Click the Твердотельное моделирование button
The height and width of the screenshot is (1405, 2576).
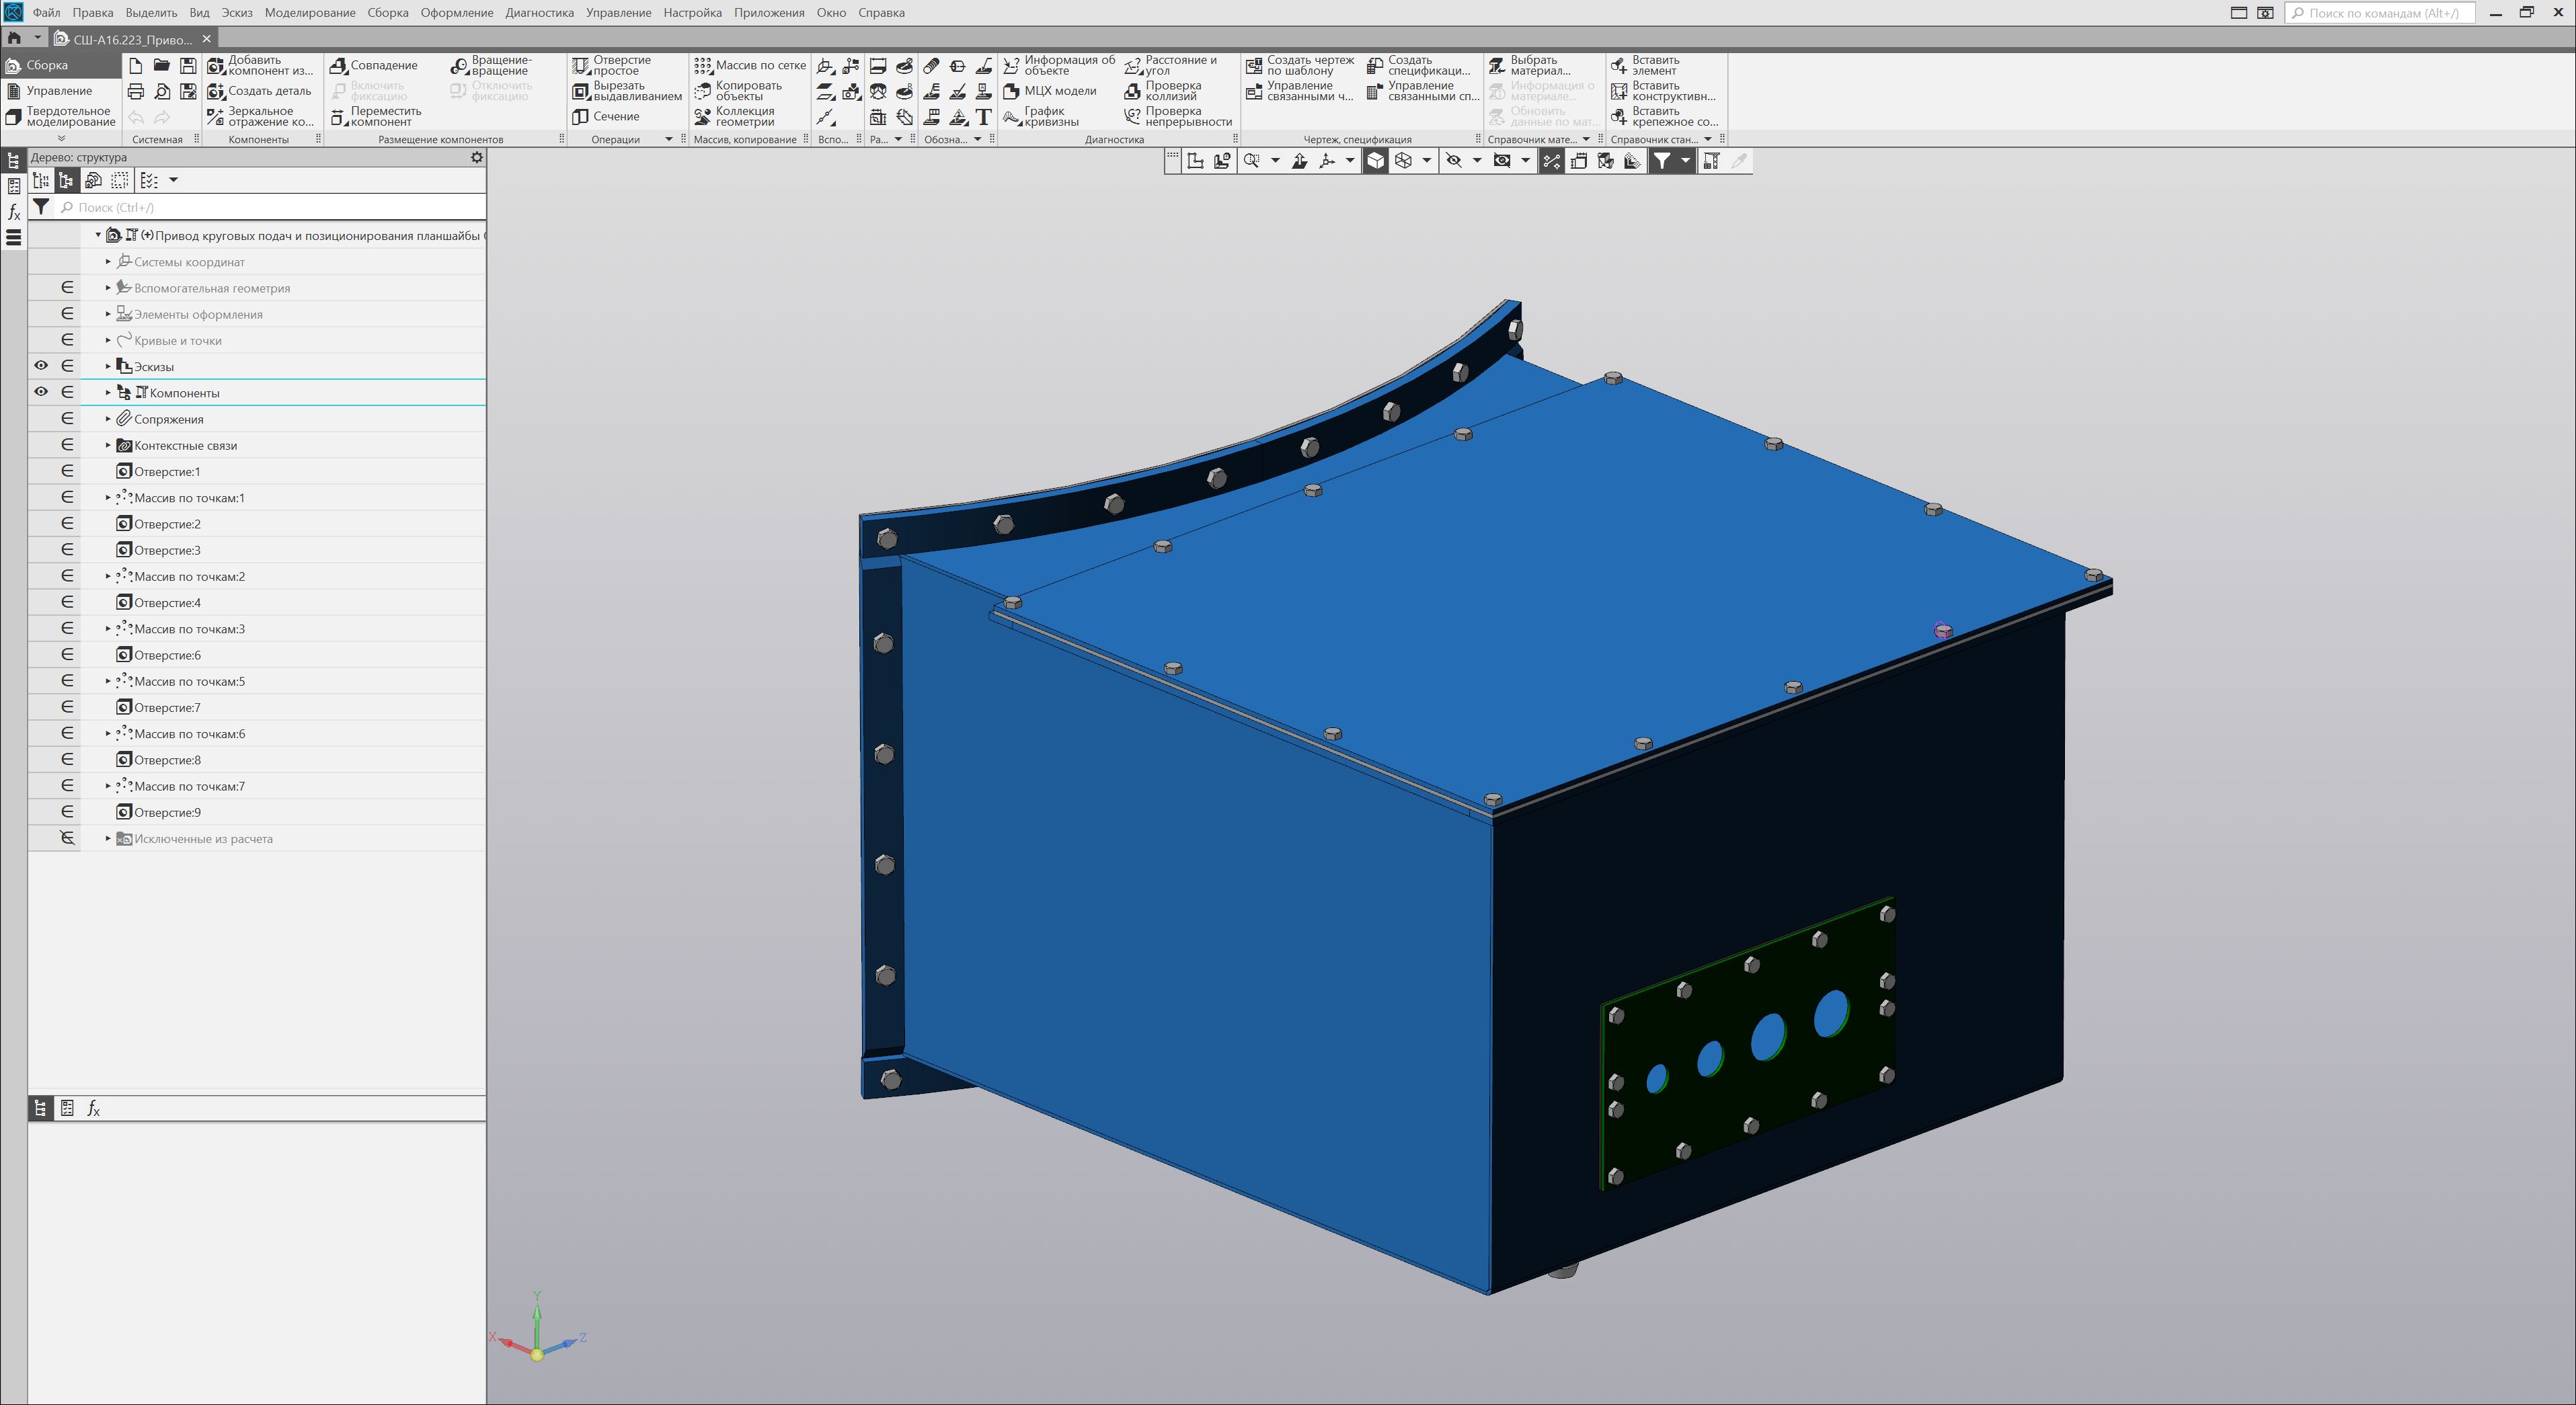60,117
